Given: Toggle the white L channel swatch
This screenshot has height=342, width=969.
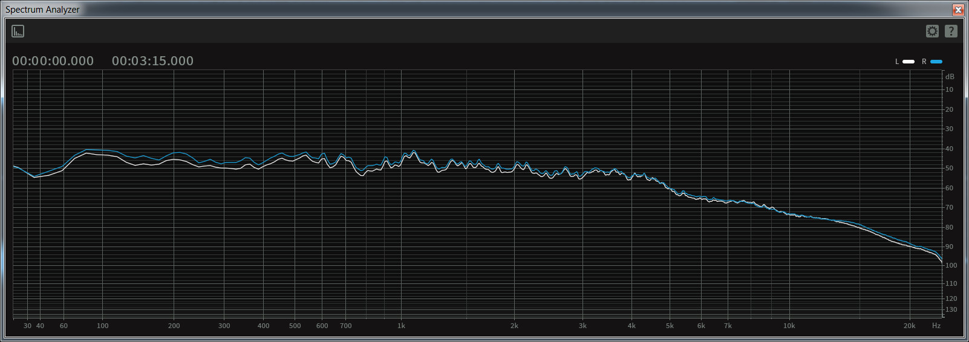Looking at the screenshot, I should click(909, 62).
